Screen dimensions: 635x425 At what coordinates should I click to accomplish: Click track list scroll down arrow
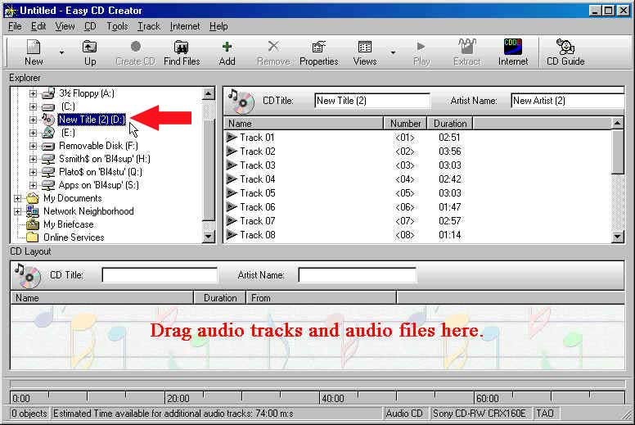(x=618, y=236)
